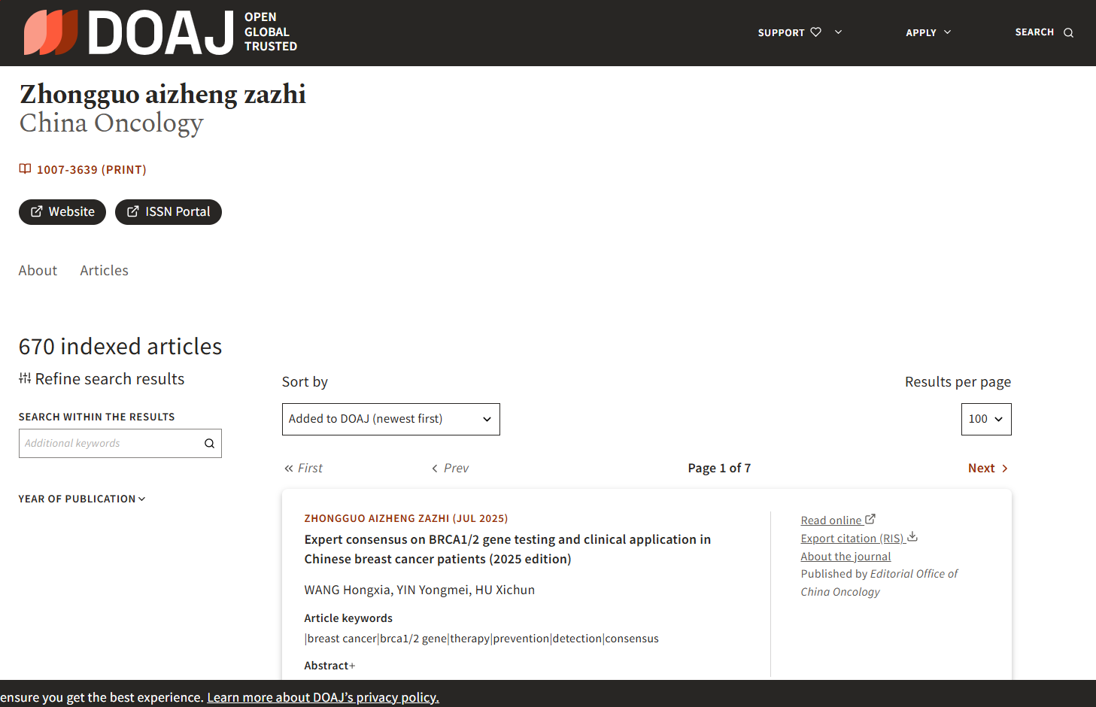
Task: Open the Sort by dropdown
Action: point(390,419)
